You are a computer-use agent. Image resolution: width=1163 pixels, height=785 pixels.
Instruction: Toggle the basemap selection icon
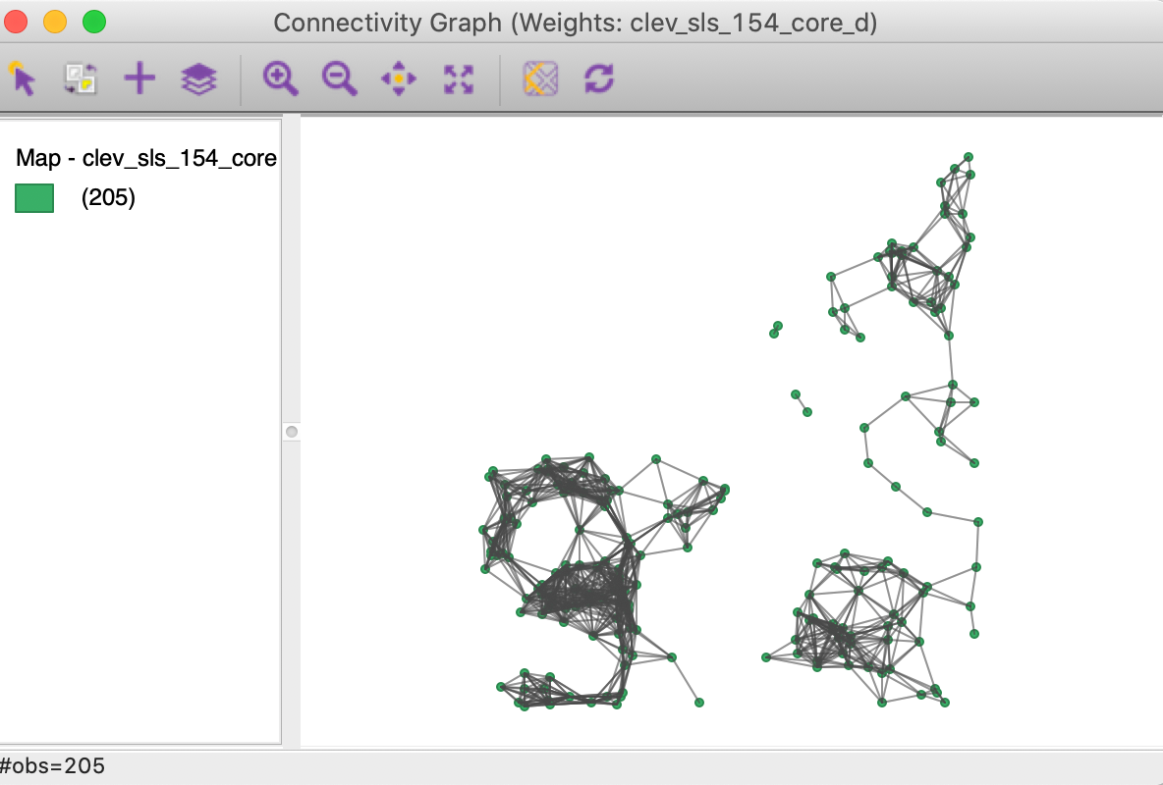pos(540,78)
